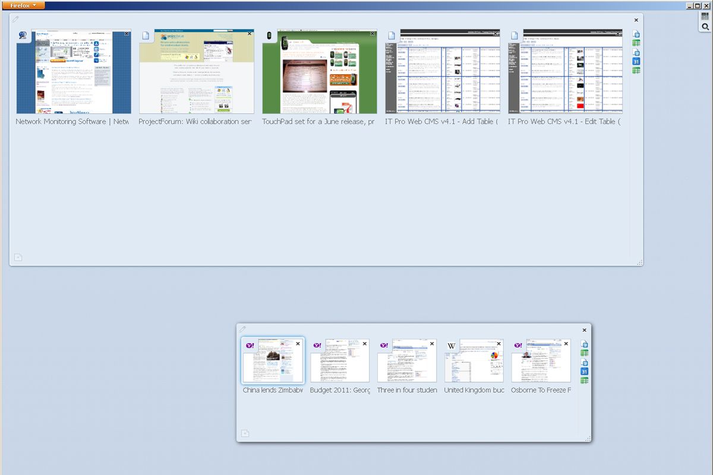Click the Wikipedia W favicon on United Kingdom tab

(452, 346)
